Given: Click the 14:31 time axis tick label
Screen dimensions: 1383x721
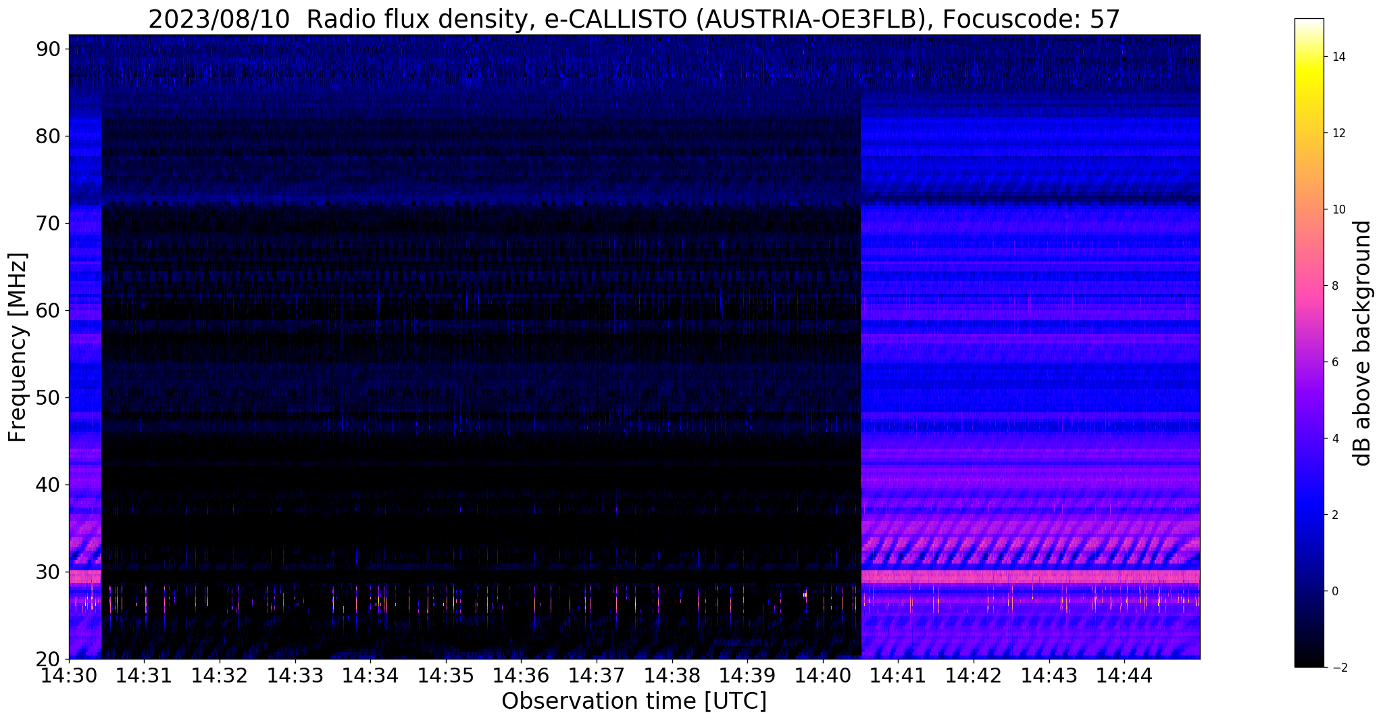Looking at the screenshot, I should point(144,675).
